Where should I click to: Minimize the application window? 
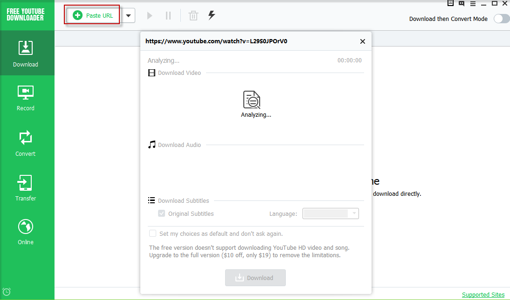[483, 4]
